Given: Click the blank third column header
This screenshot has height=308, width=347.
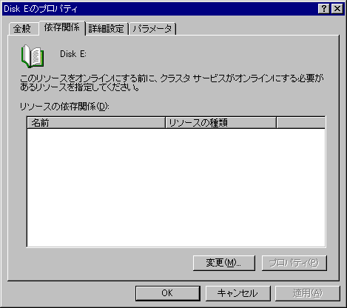Looking at the screenshot, I should click(301, 123).
